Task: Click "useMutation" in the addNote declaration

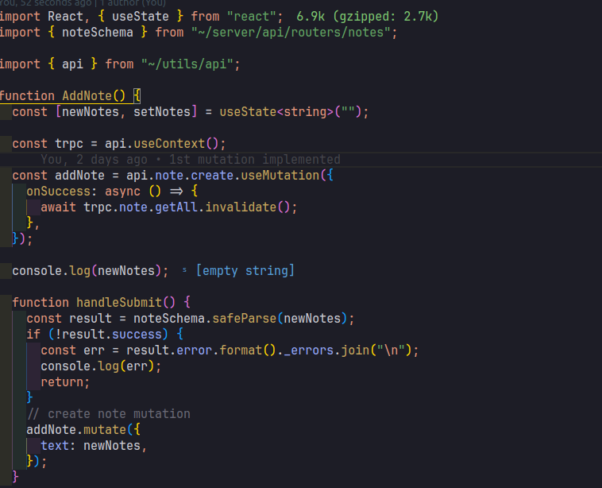Action: point(280,176)
